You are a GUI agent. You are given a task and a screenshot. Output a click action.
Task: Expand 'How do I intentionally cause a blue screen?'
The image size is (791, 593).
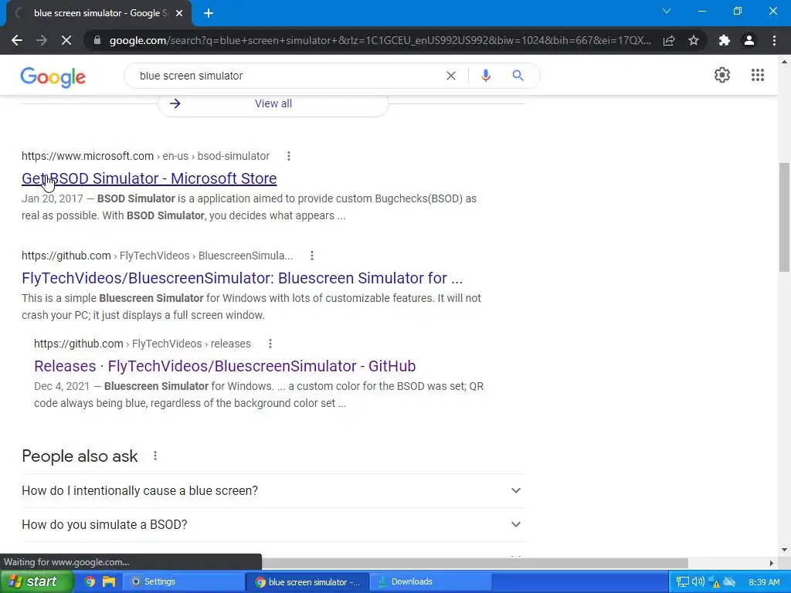(273, 490)
